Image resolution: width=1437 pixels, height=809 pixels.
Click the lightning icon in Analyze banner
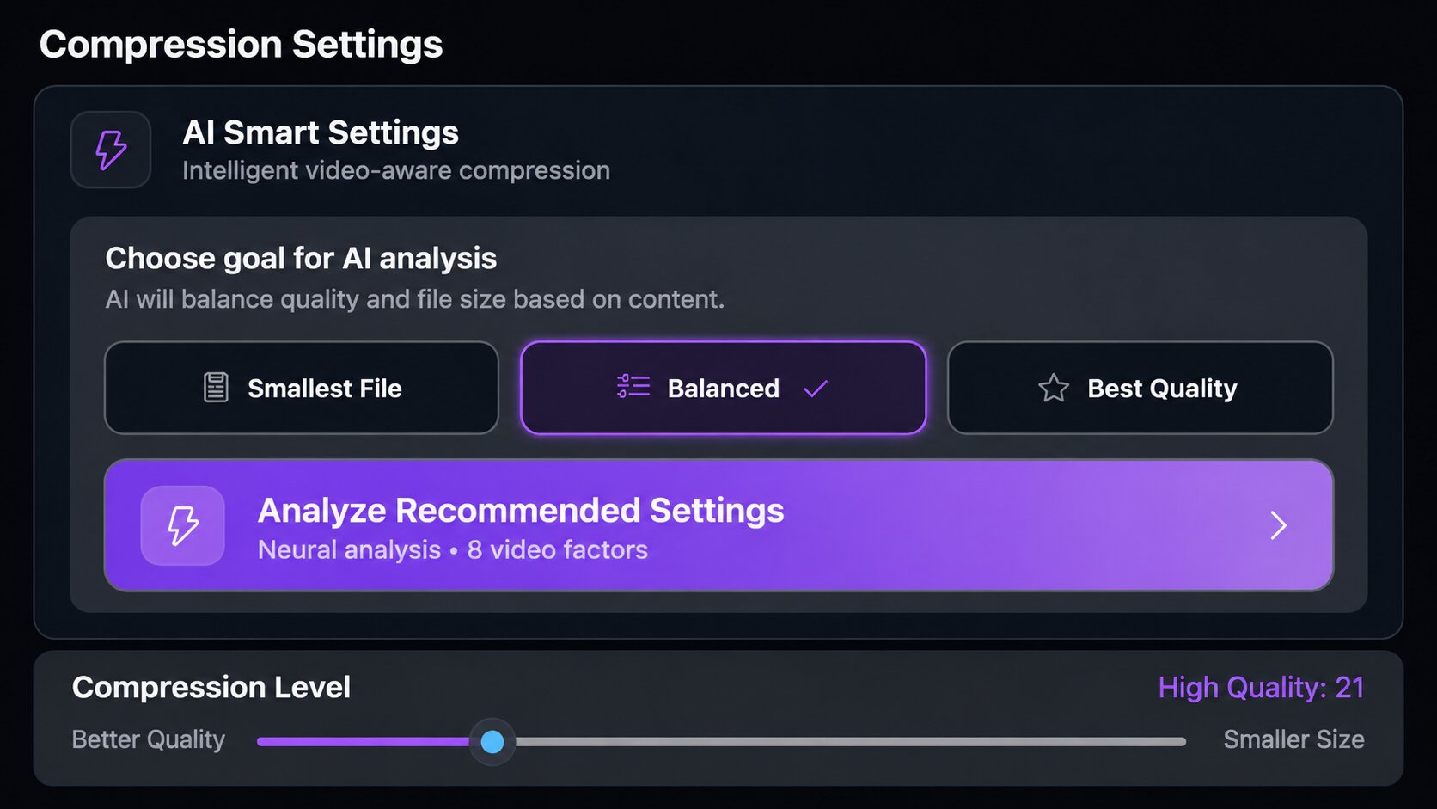pos(183,525)
